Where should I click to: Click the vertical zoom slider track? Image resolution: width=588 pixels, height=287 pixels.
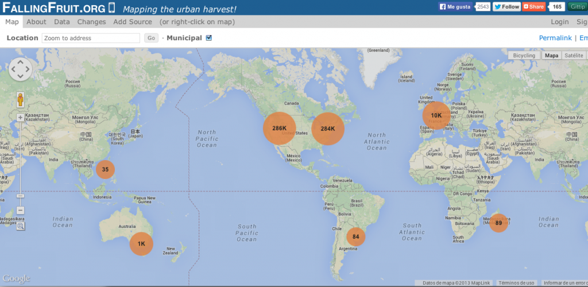21,161
